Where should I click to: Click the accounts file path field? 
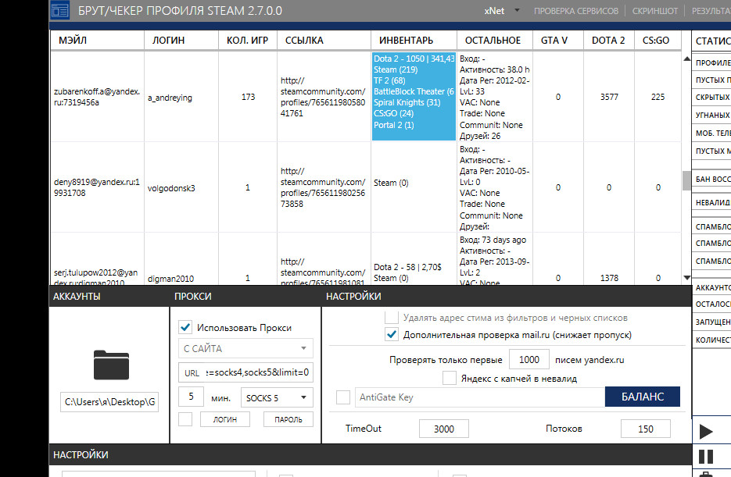tap(109, 401)
